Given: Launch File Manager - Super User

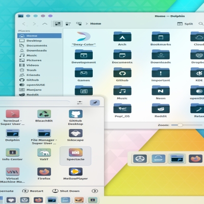Looking at the screenshot, I should [x=44, y=137].
